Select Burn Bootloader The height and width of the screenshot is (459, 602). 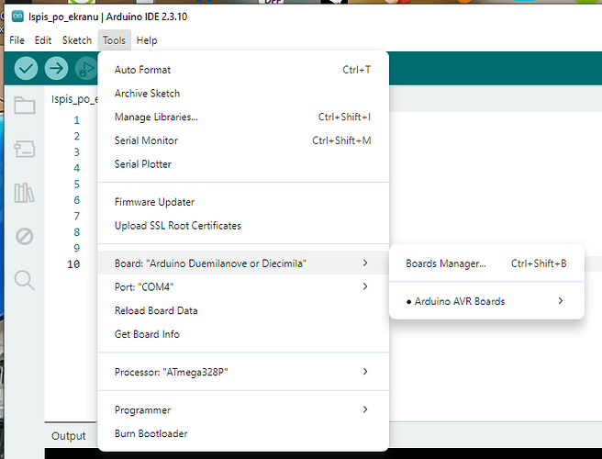point(243,433)
